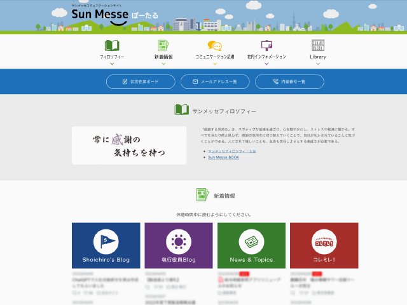Open the Shoichiro's Blog tile
The width and height of the screenshot is (407, 305).
[x=106, y=245]
